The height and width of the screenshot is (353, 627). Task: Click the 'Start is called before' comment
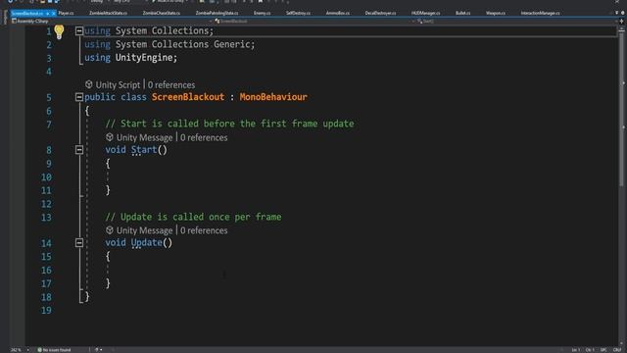point(229,124)
